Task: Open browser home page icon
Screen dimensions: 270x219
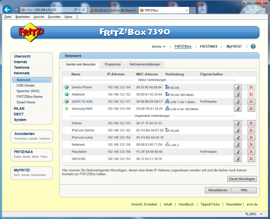Action: [251, 10]
